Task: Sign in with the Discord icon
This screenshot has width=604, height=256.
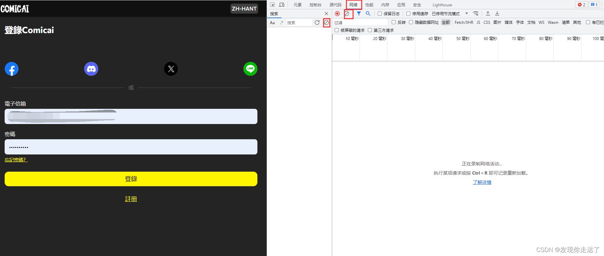Action: click(x=91, y=69)
